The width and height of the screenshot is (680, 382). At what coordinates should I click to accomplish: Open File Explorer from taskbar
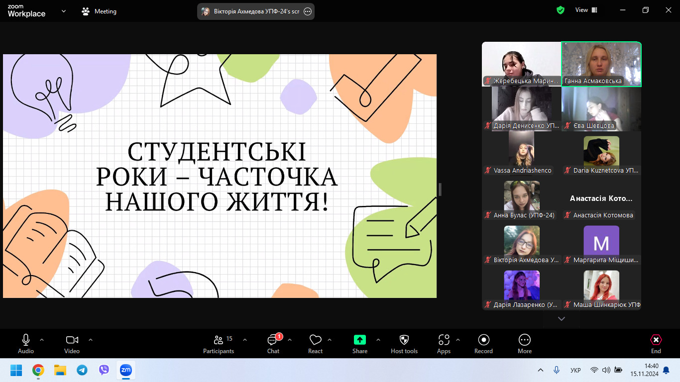pyautogui.click(x=60, y=370)
